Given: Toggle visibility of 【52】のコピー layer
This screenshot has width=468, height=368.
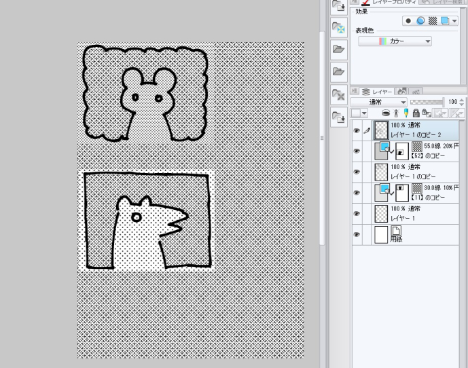Looking at the screenshot, I should [x=357, y=151].
